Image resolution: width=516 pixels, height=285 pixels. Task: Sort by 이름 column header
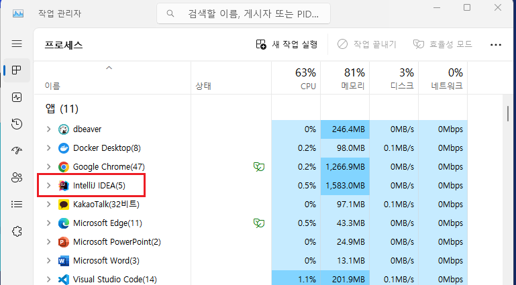point(112,78)
